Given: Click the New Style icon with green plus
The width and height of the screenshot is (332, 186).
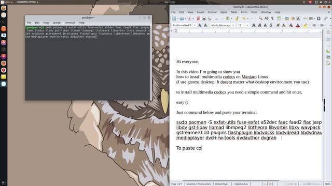Looking at the screenshot, I should [x=205, y=25].
